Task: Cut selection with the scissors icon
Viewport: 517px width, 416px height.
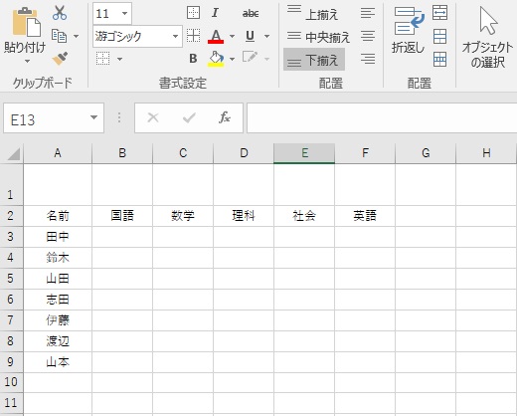Action: 60,12
